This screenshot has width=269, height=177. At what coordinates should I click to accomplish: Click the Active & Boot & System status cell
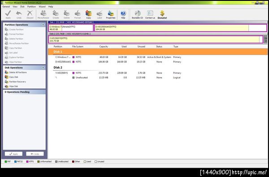tap(159, 57)
